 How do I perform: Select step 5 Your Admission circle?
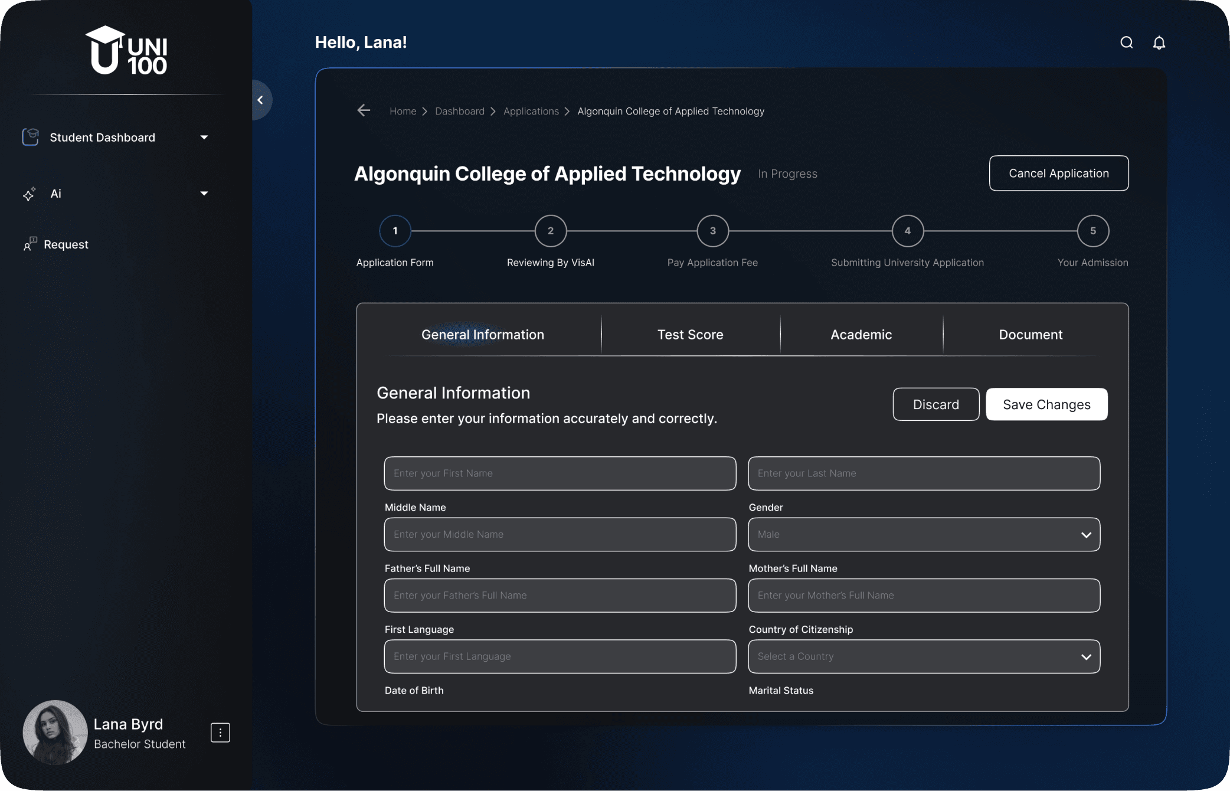[1093, 231]
